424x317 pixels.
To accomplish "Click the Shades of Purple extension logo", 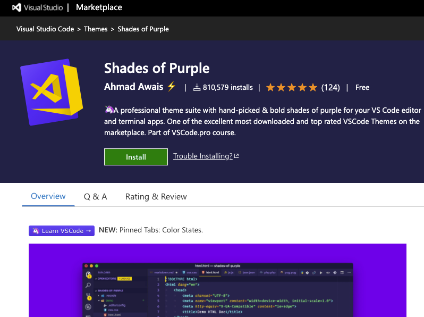I will (x=52, y=92).
